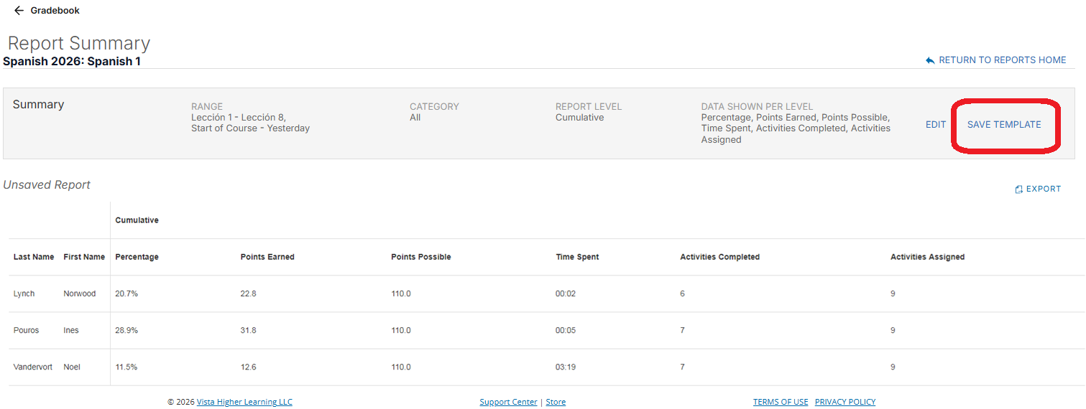Viewport: 1086px width, 409px height.
Task: Click the EXPORT link text
Action: click(x=1044, y=189)
